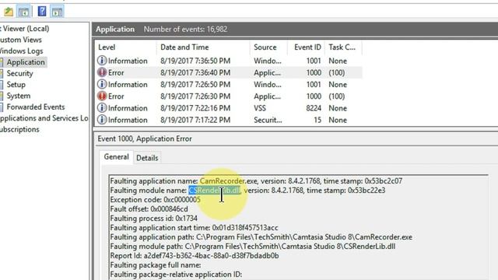Click the Faulting application start time line

tap(194, 228)
